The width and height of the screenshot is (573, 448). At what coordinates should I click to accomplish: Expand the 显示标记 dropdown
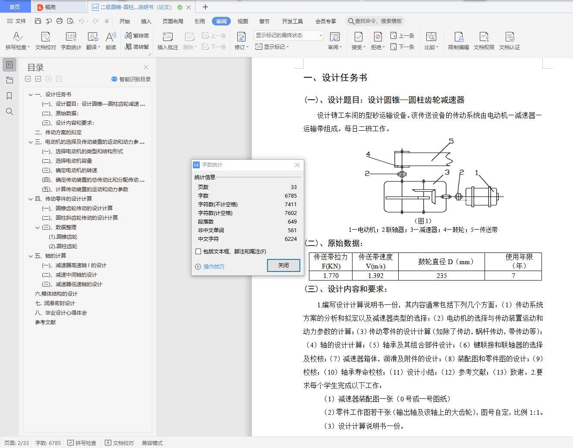[272, 47]
